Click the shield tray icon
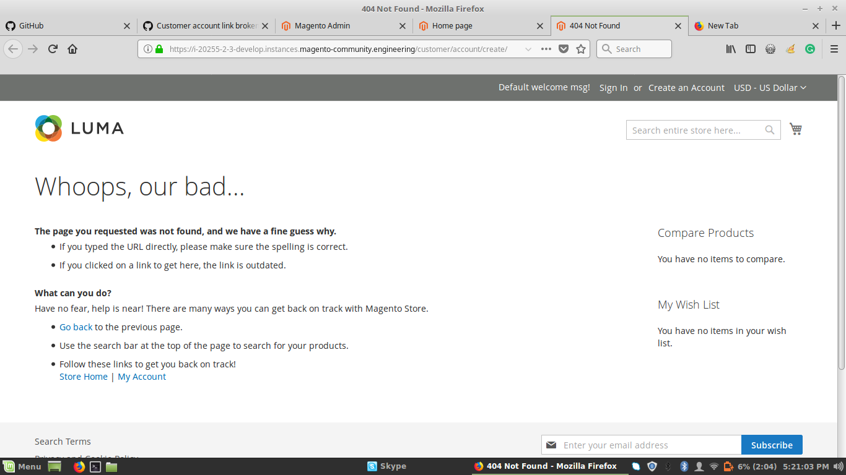Image resolution: width=846 pixels, height=475 pixels. [652, 466]
